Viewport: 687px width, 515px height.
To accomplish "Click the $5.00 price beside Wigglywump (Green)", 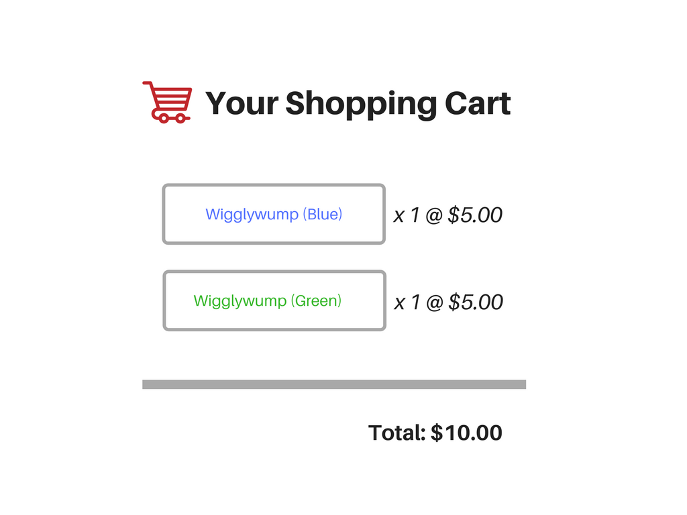I will [476, 302].
